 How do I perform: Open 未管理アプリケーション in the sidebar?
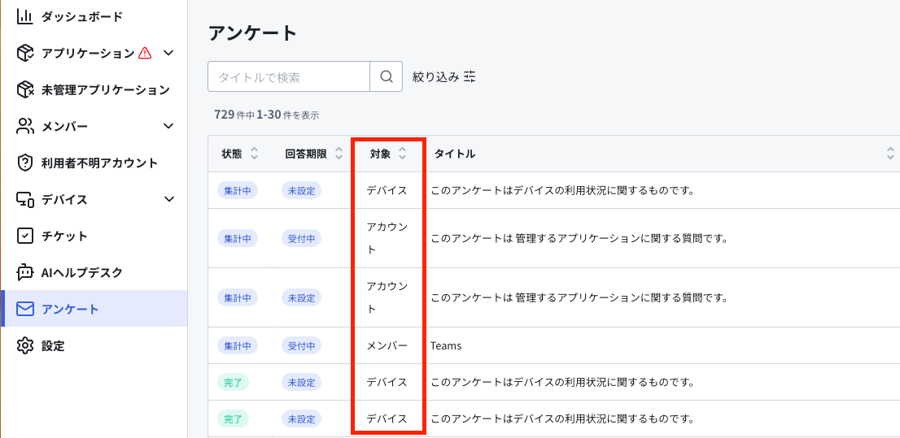click(106, 90)
